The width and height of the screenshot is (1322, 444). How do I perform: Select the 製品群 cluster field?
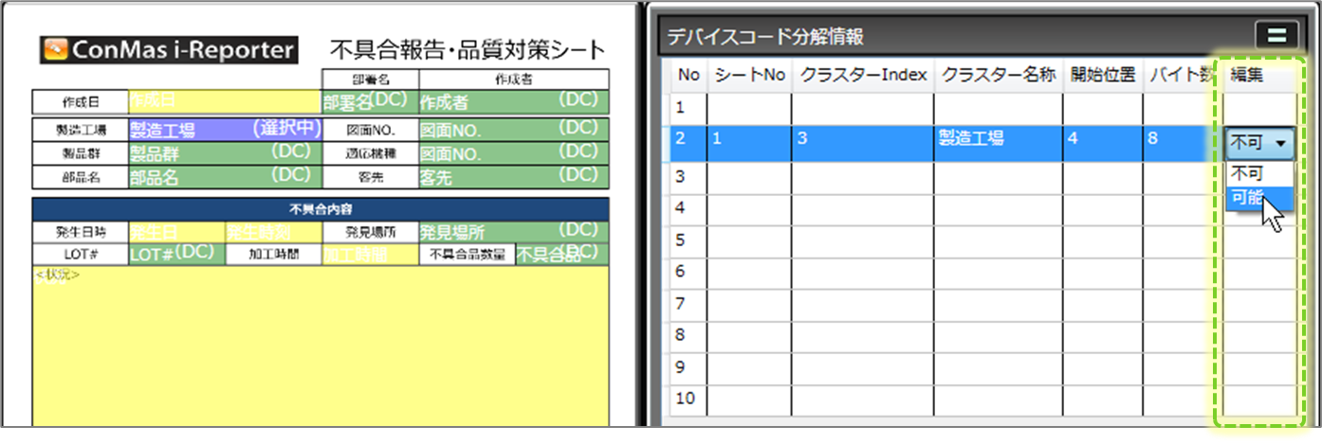(222, 152)
